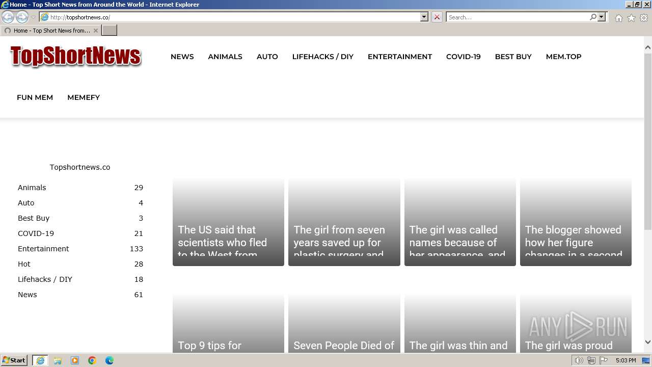Open the COVID-19 menu item

(x=464, y=57)
